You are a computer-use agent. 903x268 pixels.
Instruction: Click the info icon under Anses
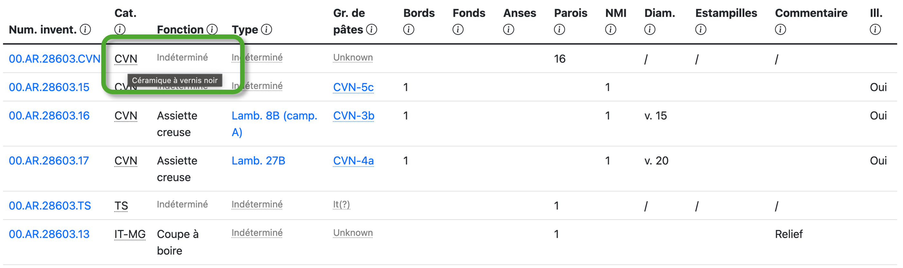pos(509,30)
